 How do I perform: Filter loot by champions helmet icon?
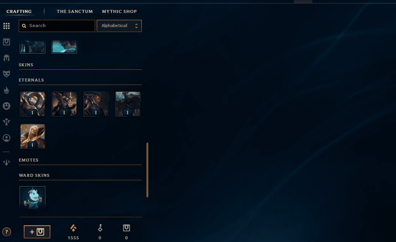pyautogui.click(x=6, y=58)
